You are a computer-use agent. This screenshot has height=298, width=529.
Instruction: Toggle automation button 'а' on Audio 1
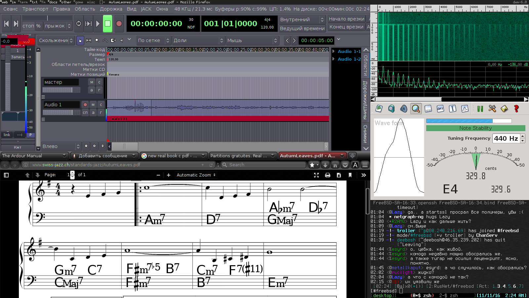(x=93, y=113)
